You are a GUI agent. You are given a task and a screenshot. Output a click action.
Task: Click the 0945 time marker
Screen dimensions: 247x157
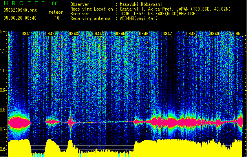[121, 34]
